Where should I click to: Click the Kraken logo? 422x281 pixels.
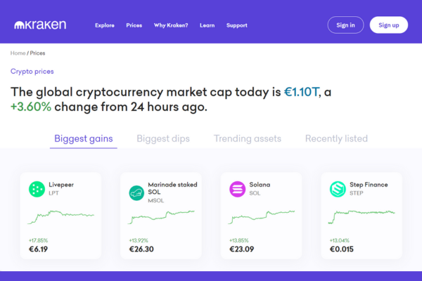39,25
